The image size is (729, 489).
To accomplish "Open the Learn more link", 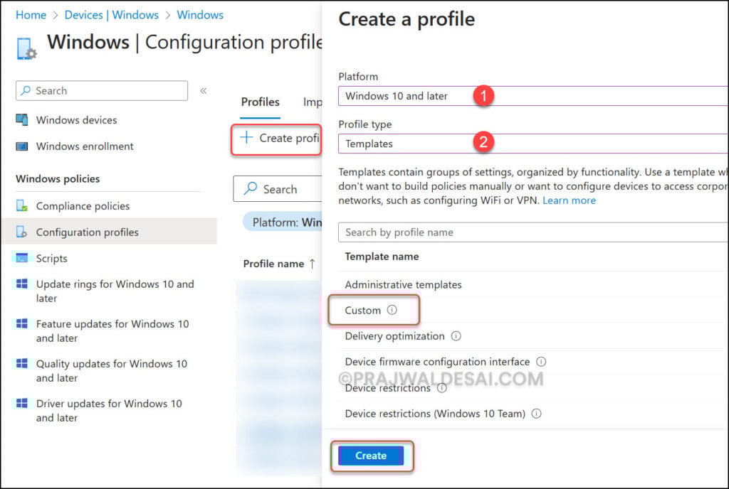I will [569, 200].
